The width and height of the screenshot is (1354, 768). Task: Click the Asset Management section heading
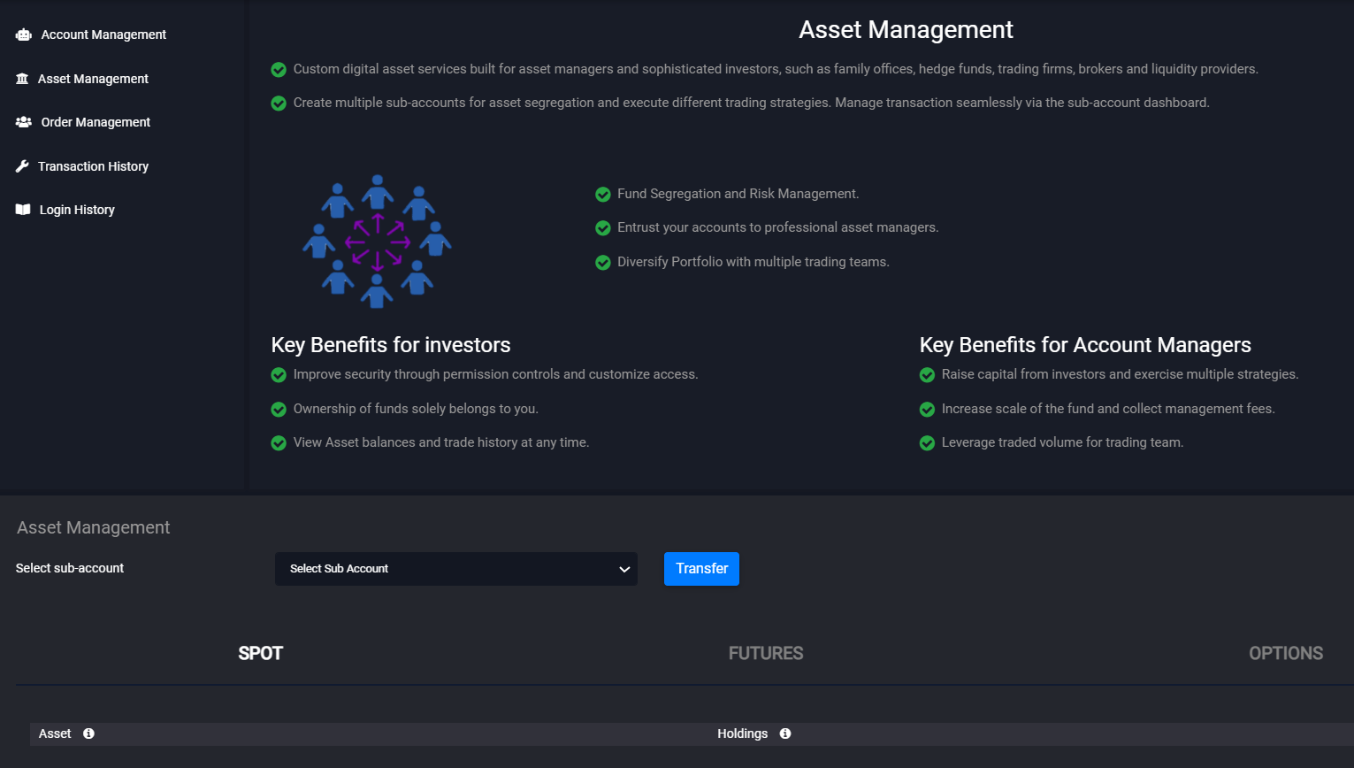click(x=93, y=527)
